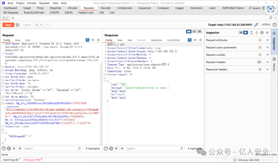Close Repeater tab 1
Screen dimensions: 278x163
pos(7,18)
